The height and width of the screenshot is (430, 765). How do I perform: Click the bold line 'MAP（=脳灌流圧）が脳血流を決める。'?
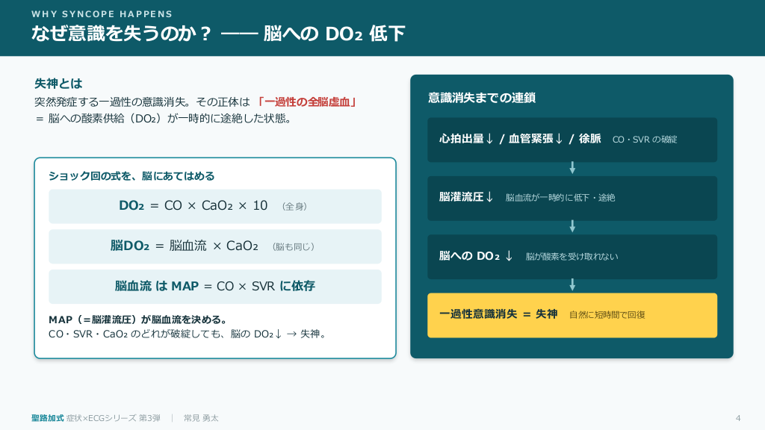coord(138,320)
